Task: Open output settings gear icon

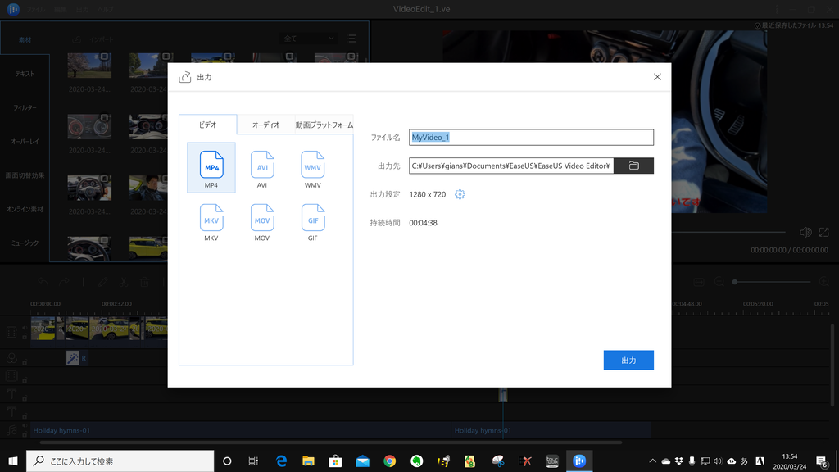Action: [460, 194]
